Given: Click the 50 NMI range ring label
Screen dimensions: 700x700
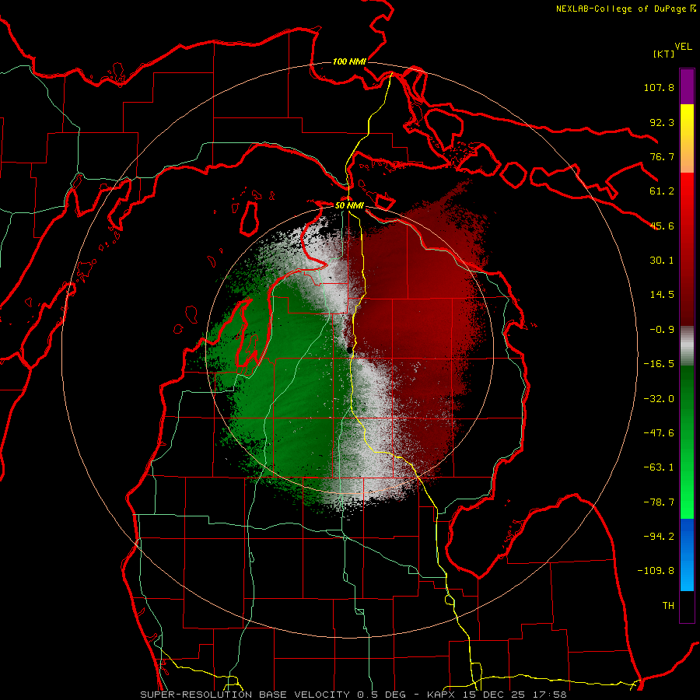Looking at the screenshot, I should (349, 206).
